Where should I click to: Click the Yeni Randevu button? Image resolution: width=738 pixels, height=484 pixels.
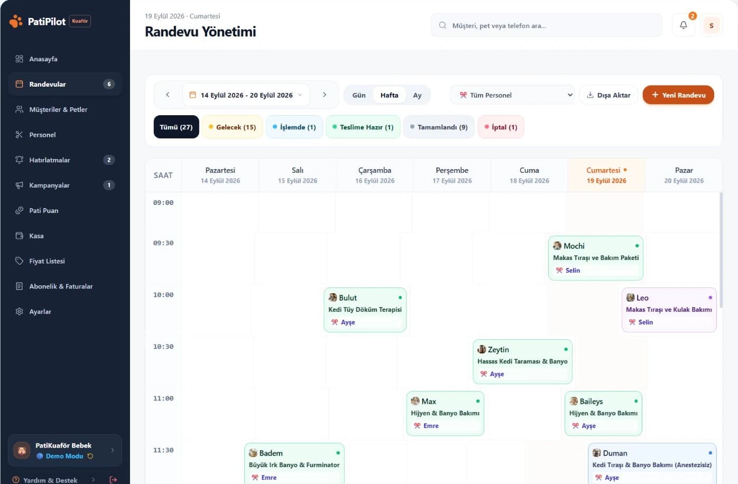(x=678, y=95)
